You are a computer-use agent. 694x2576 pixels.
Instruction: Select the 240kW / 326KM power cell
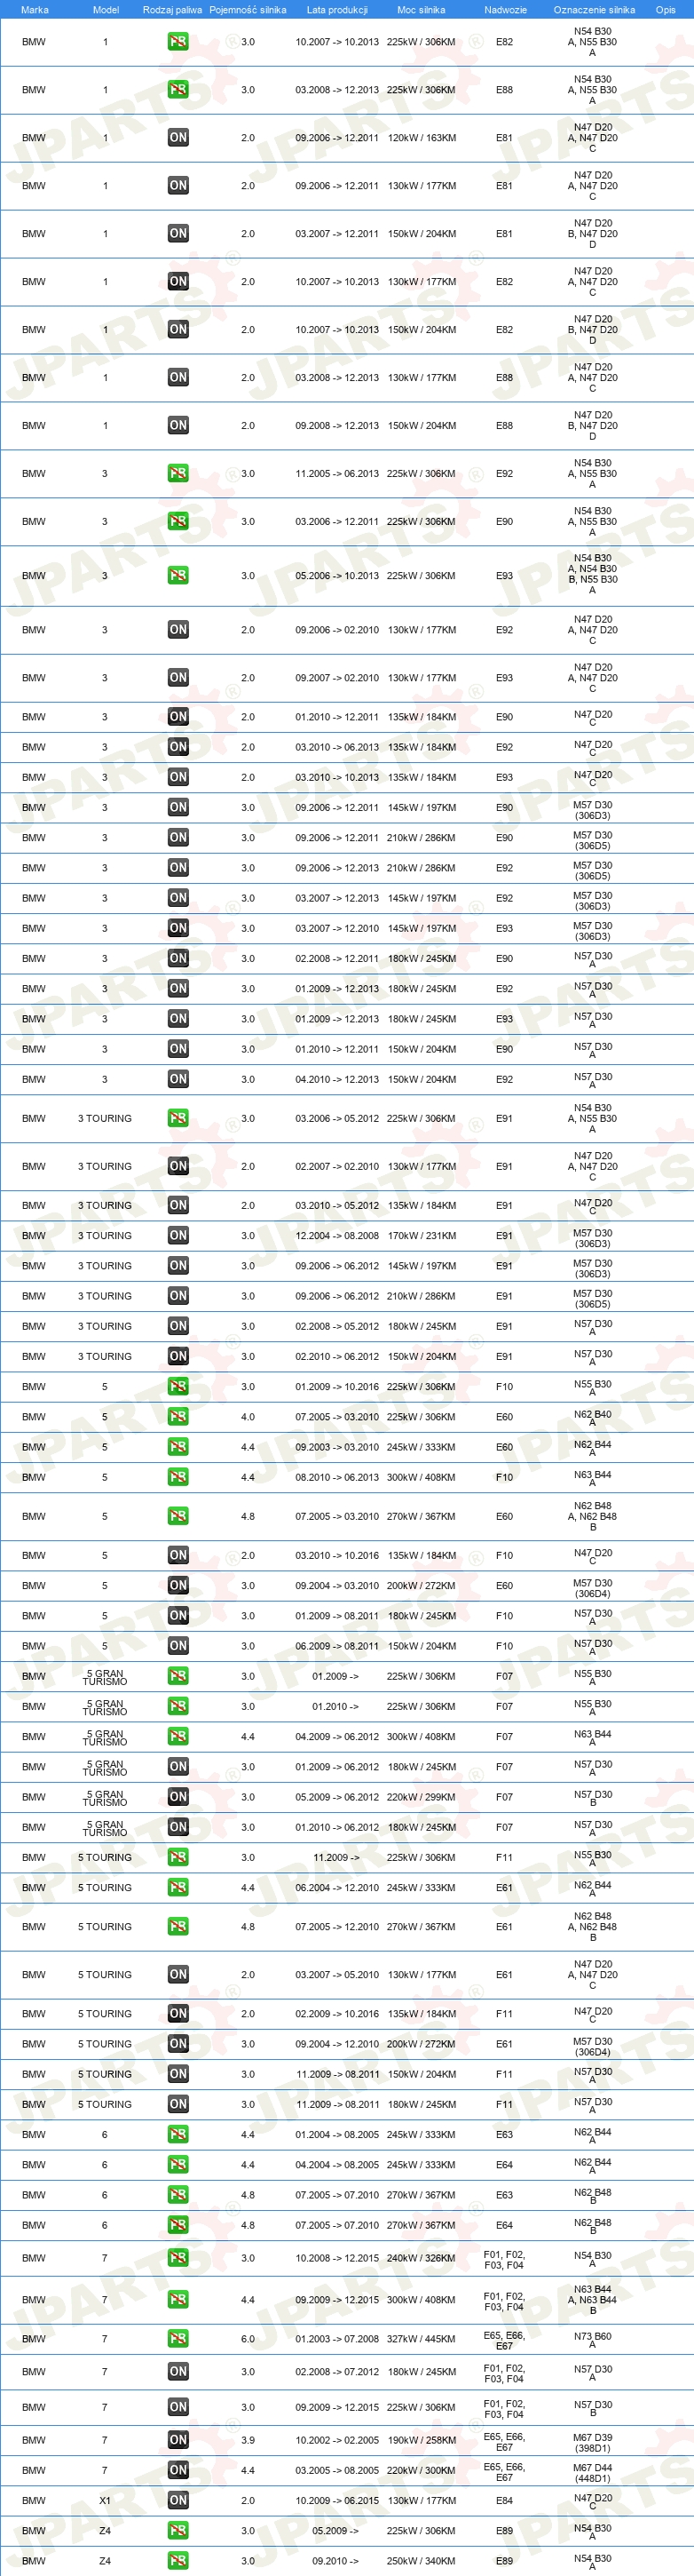(422, 2258)
